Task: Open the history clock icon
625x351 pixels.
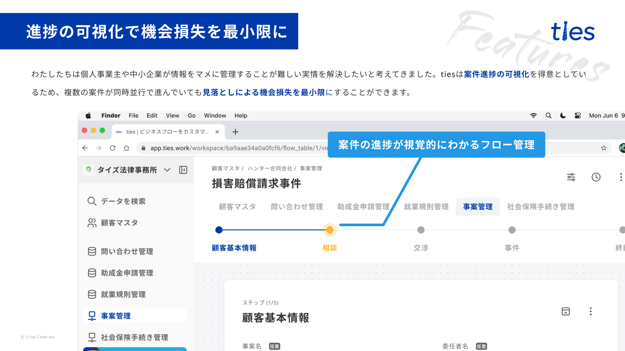Action: (596, 177)
